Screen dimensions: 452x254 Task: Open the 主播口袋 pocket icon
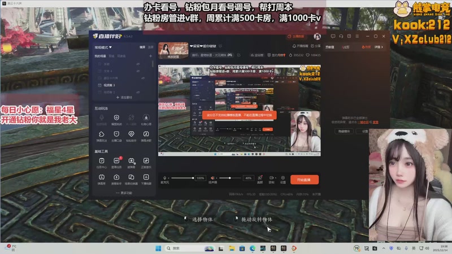tap(116, 134)
